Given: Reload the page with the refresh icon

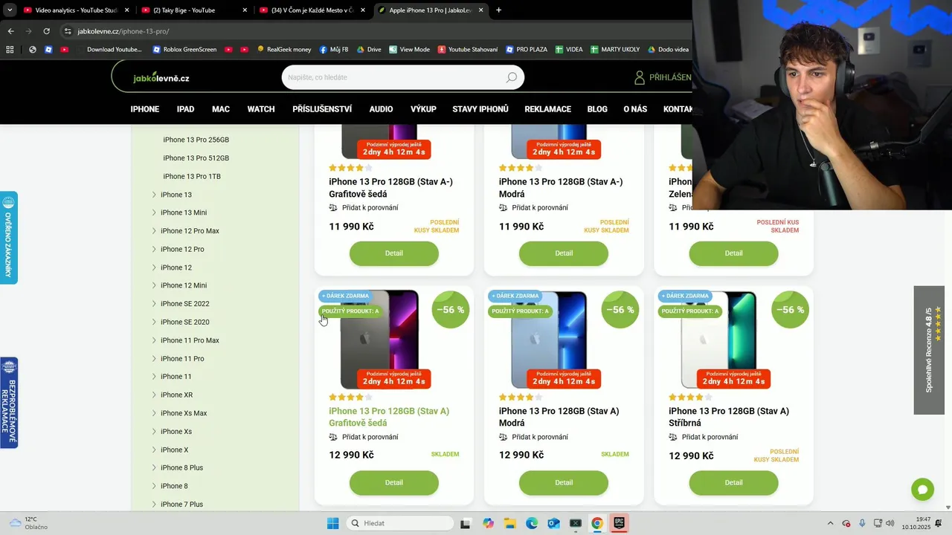Looking at the screenshot, I should tap(46, 31).
